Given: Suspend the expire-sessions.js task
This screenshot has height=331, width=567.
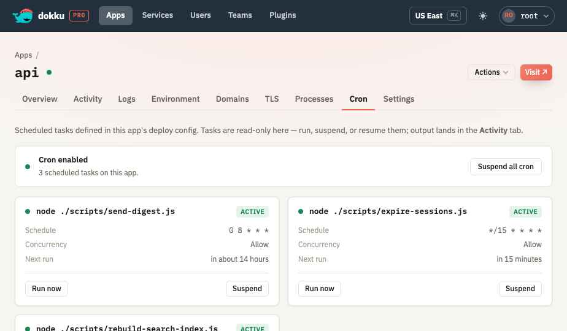Looking at the screenshot, I should (x=520, y=289).
